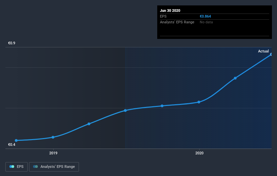Click the EPS legend color icon
The width and height of the screenshot is (277, 176).
[x=12, y=167]
